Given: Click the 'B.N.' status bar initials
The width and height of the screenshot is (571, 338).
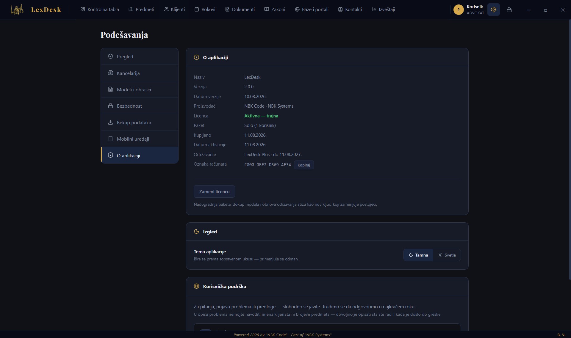Looking at the screenshot, I should tap(561, 335).
